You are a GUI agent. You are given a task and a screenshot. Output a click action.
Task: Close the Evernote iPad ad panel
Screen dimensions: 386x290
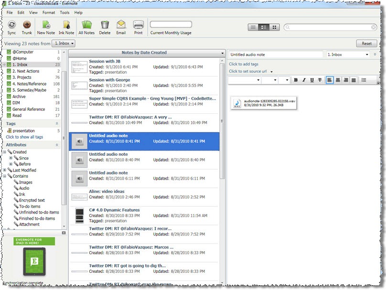coord(64,233)
